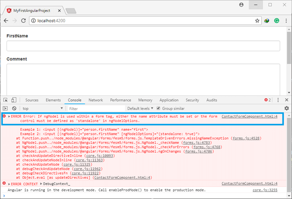Bookmark page with star icon
Viewport: 292px width, 199px height.
(257, 21)
